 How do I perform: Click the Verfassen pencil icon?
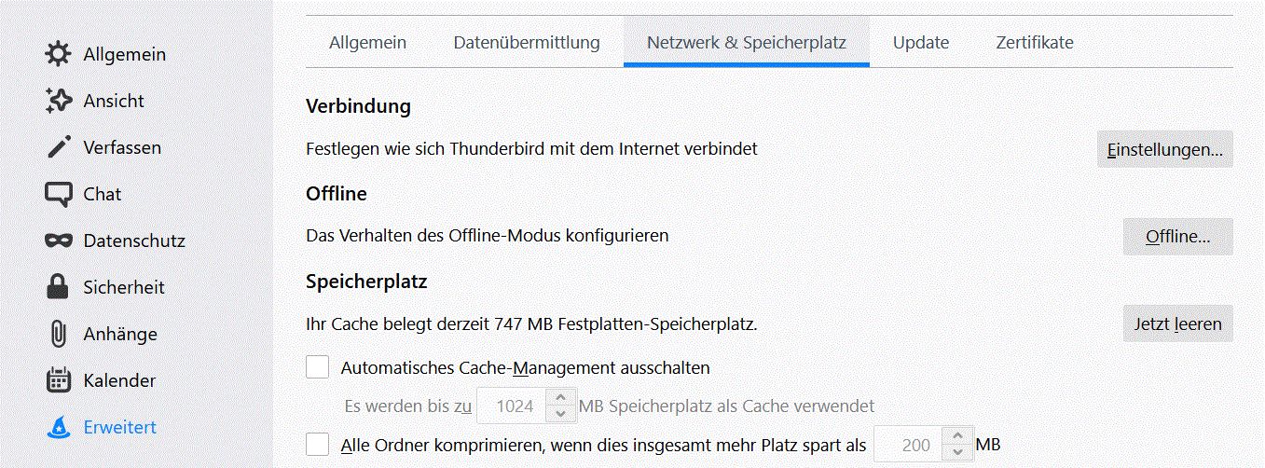pyautogui.click(x=58, y=147)
